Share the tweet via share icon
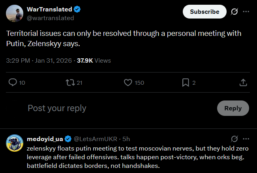257x173 pixels. 244,82
